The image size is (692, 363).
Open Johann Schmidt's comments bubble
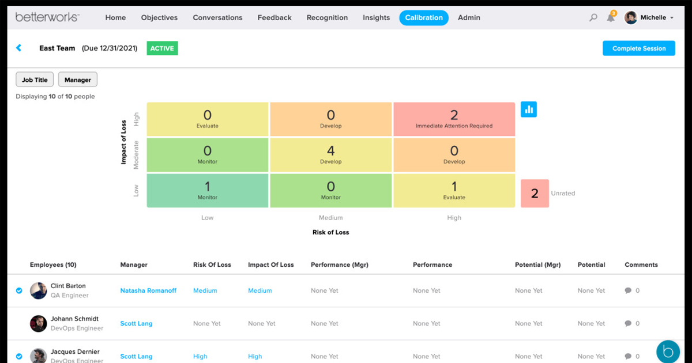(628, 324)
